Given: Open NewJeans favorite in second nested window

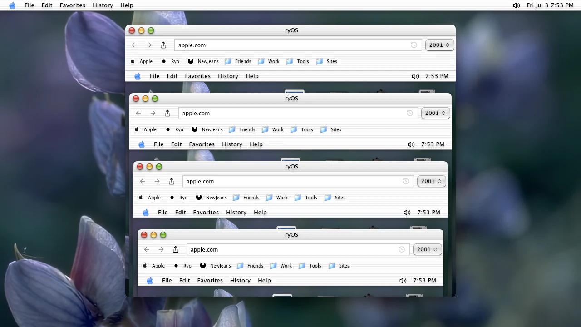Looking at the screenshot, I should (x=207, y=129).
